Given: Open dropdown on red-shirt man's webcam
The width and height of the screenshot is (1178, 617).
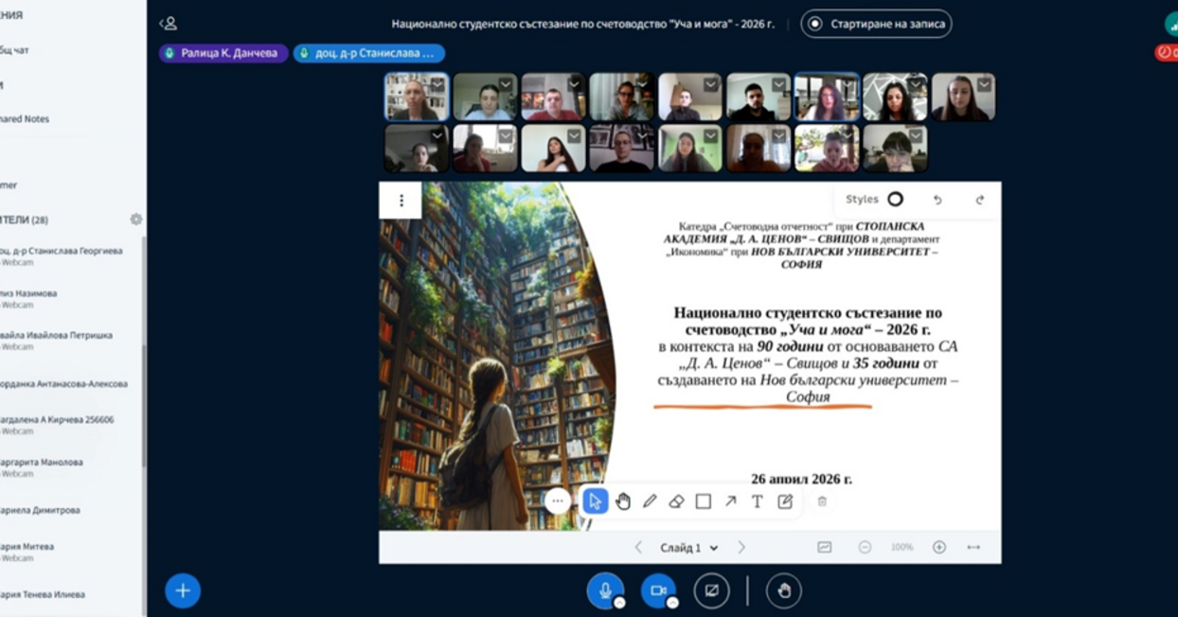Looking at the screenshot, I should pos(575,84).
